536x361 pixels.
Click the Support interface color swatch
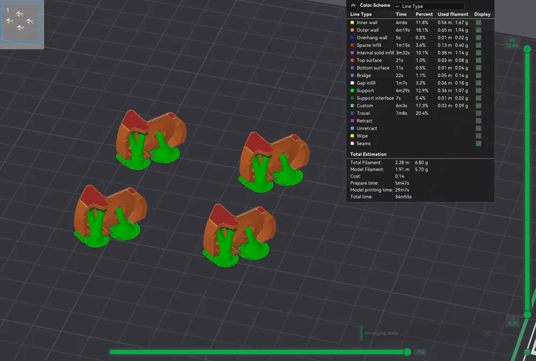[x=352, y=98]
